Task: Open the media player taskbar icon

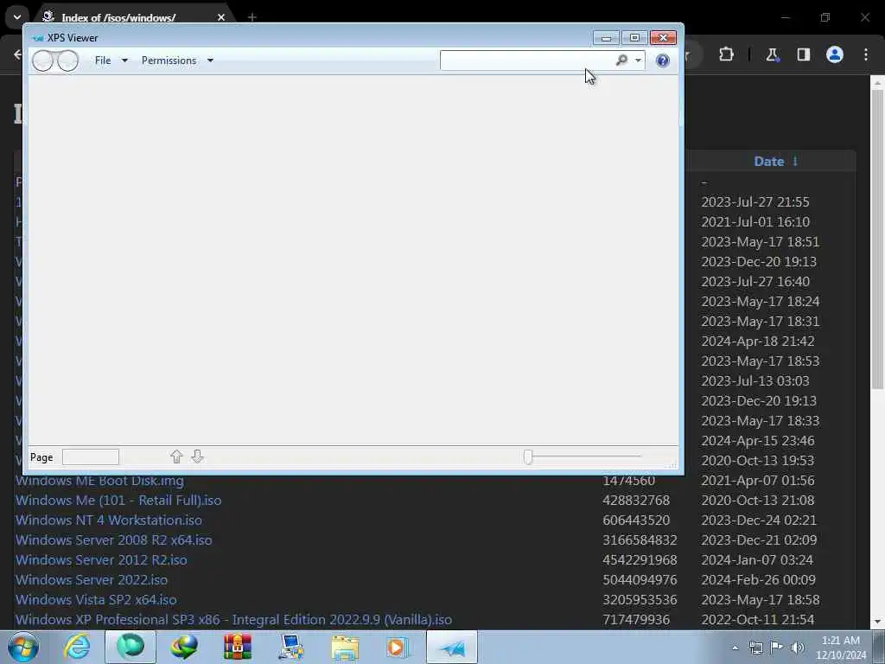Action: point(398,647)
